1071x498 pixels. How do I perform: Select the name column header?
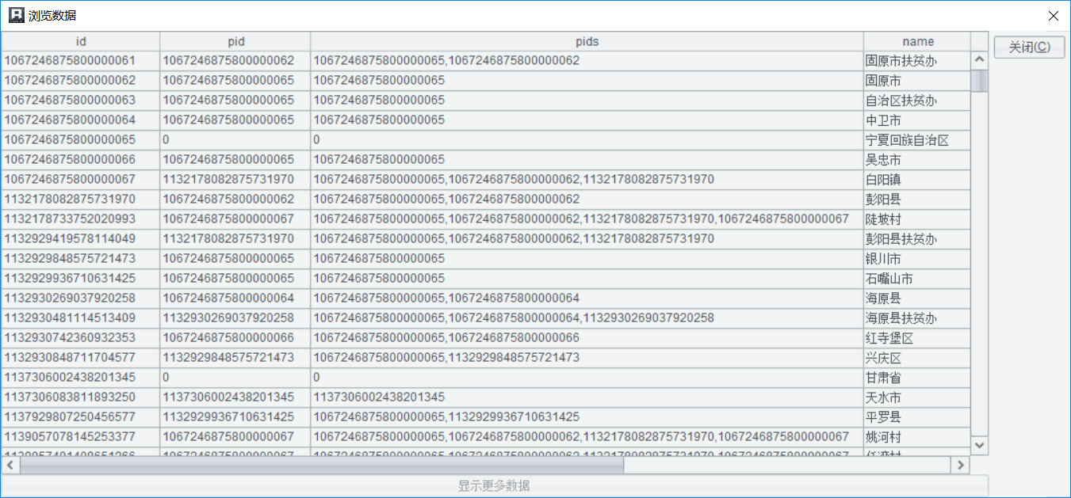tap(917, 41)
